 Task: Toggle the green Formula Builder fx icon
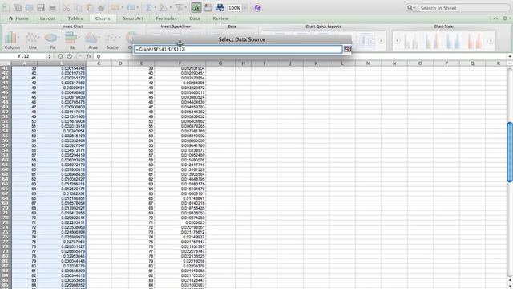(x=196, y=7)
